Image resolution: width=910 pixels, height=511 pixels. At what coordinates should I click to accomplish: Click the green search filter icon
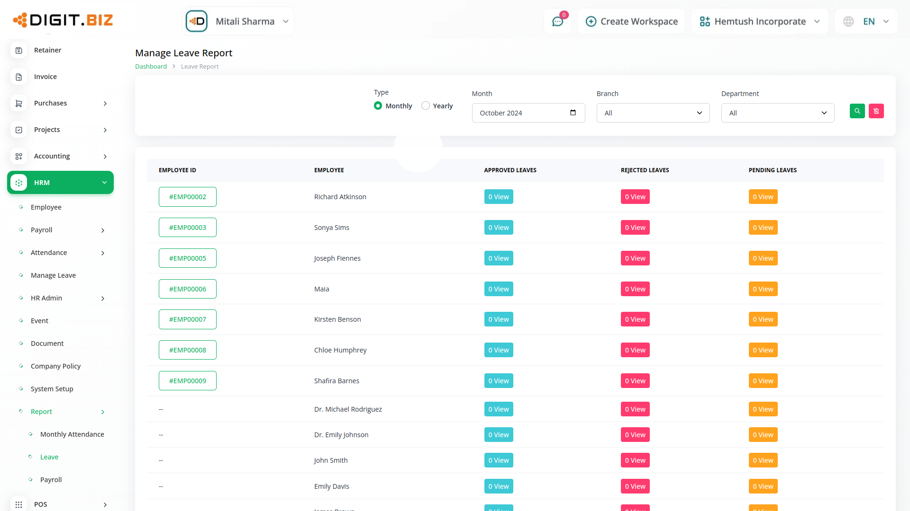pos(857,111)
